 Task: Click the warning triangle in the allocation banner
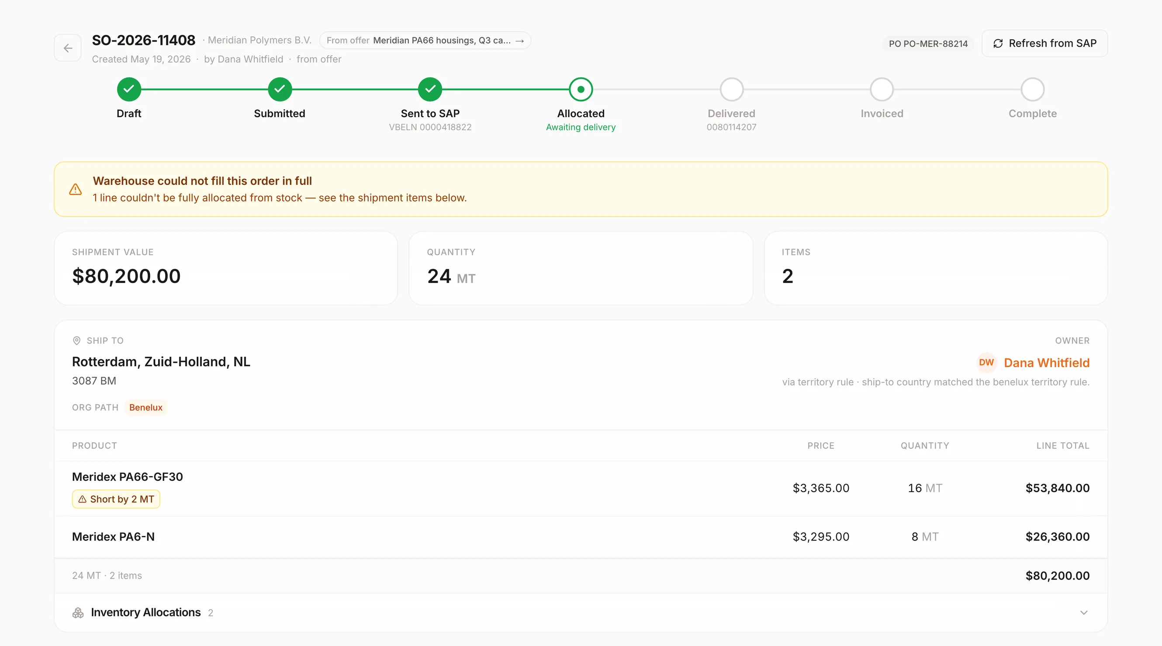(75, 189)
